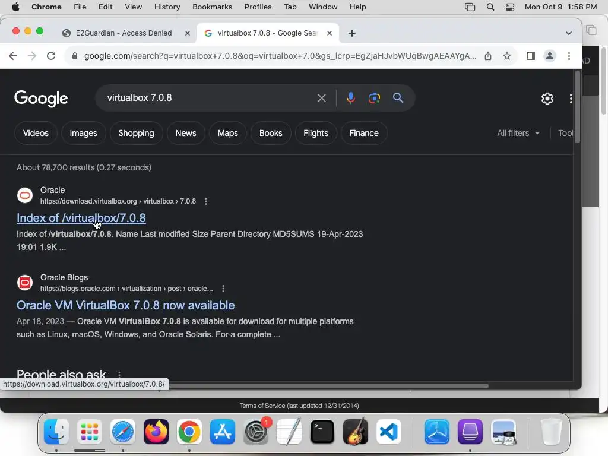Open System Settings from the Dock
Image resolution: width=608 pixels, height=456 pixels.
(256, 432)
